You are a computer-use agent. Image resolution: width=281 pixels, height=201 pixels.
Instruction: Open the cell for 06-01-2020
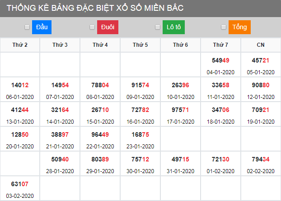(x=20, y=90)
